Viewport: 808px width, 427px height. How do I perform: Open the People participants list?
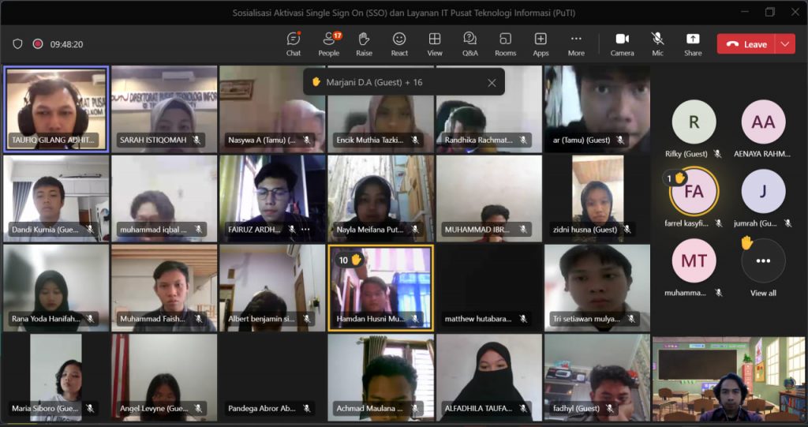coord(328,43)
